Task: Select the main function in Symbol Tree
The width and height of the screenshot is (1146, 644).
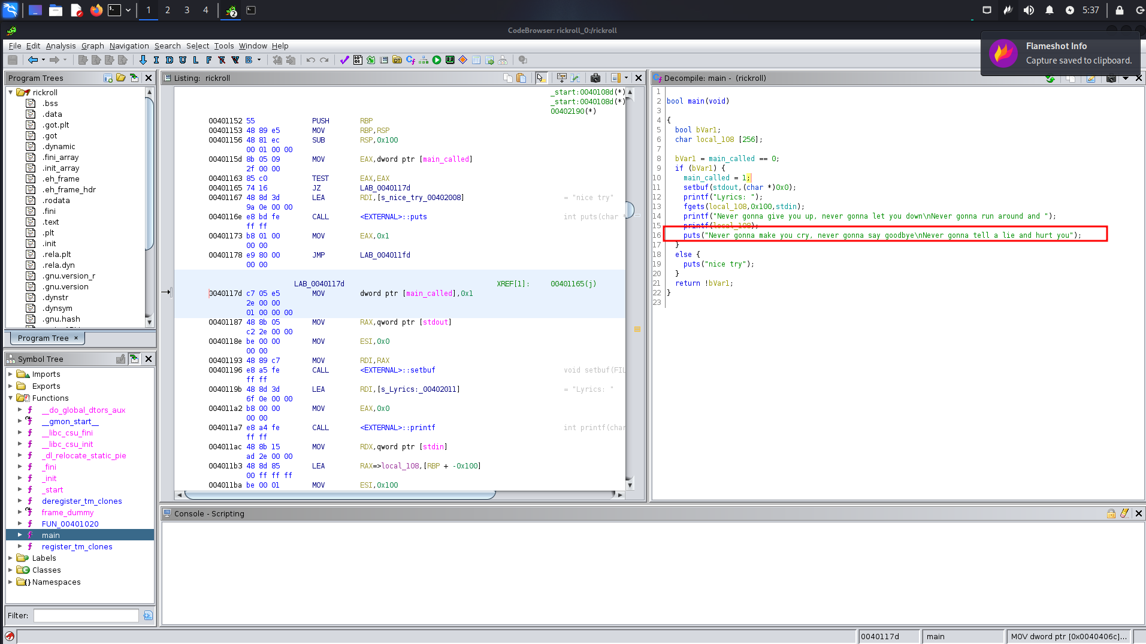Action: (x=50, y=535)
